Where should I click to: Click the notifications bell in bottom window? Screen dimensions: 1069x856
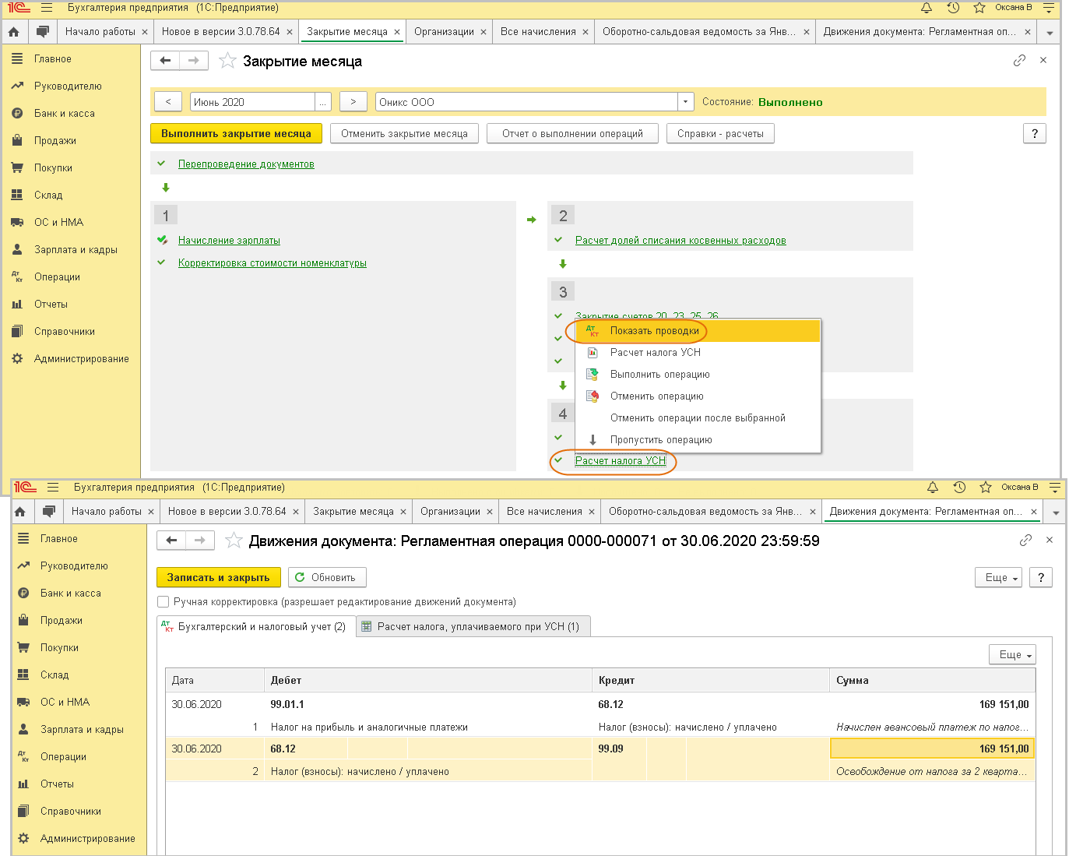933,488
